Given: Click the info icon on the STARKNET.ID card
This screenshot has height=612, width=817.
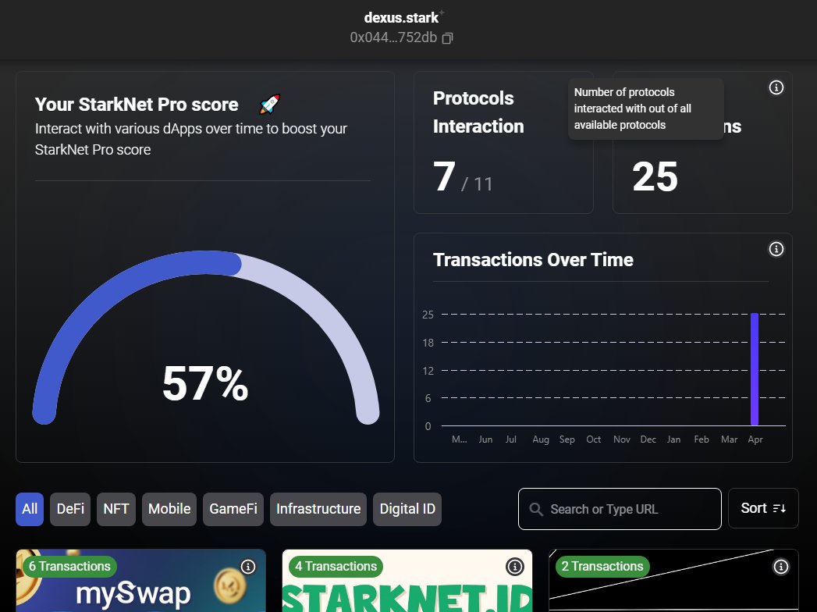Looking at the screenshot, I should click(514, 566).
